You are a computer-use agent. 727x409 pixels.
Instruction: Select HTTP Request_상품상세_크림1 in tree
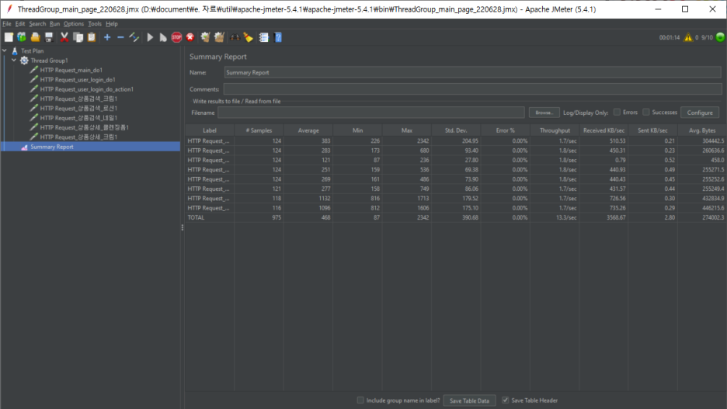[78, 137]
